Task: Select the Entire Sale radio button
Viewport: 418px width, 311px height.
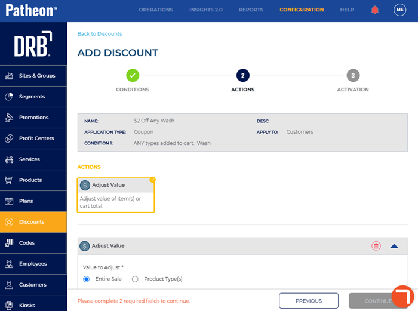Action: point(86,279)
